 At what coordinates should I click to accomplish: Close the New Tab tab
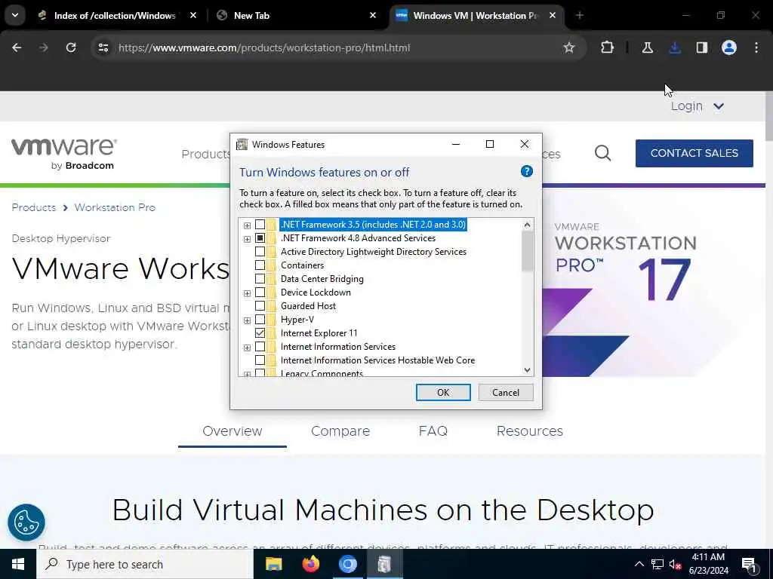(373, 15)
